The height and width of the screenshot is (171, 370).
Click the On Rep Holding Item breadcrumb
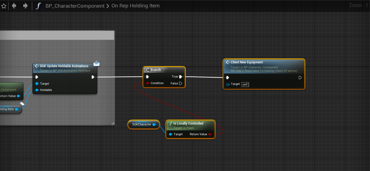click(x=136, y=6)
